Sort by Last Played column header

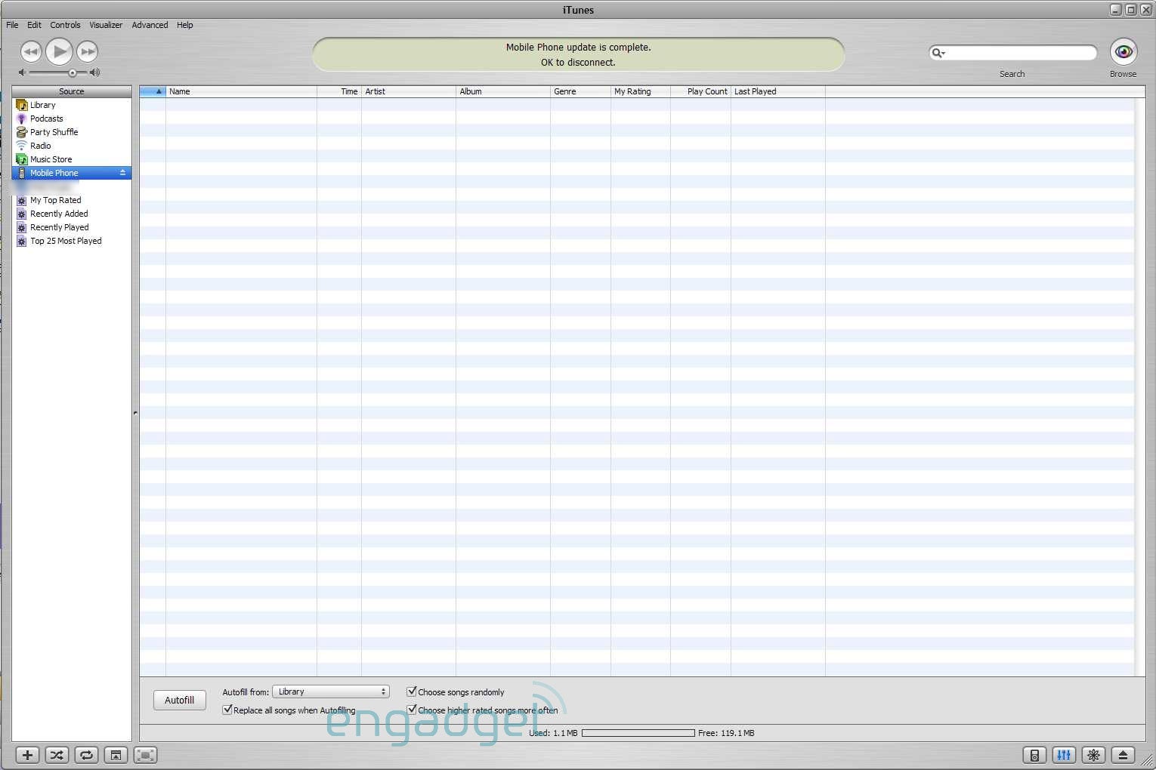point(778,91)
